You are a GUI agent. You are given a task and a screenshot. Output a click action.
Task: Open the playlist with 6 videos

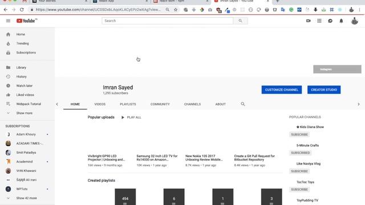[174, 197]
